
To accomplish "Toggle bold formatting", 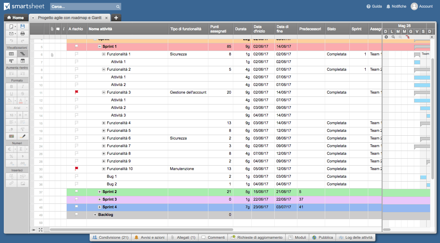I will (x=11, y=86).
